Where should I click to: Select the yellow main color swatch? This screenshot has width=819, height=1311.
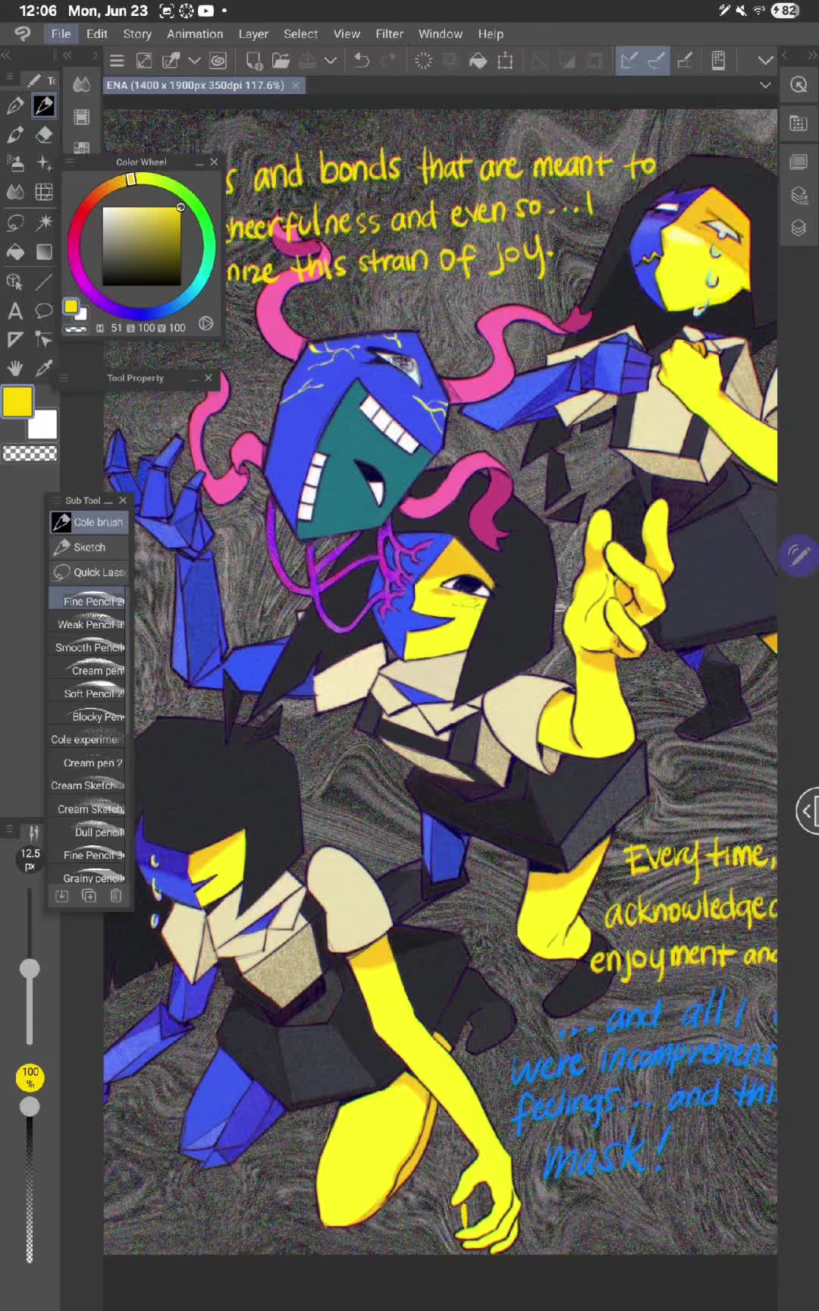(17, 402)
